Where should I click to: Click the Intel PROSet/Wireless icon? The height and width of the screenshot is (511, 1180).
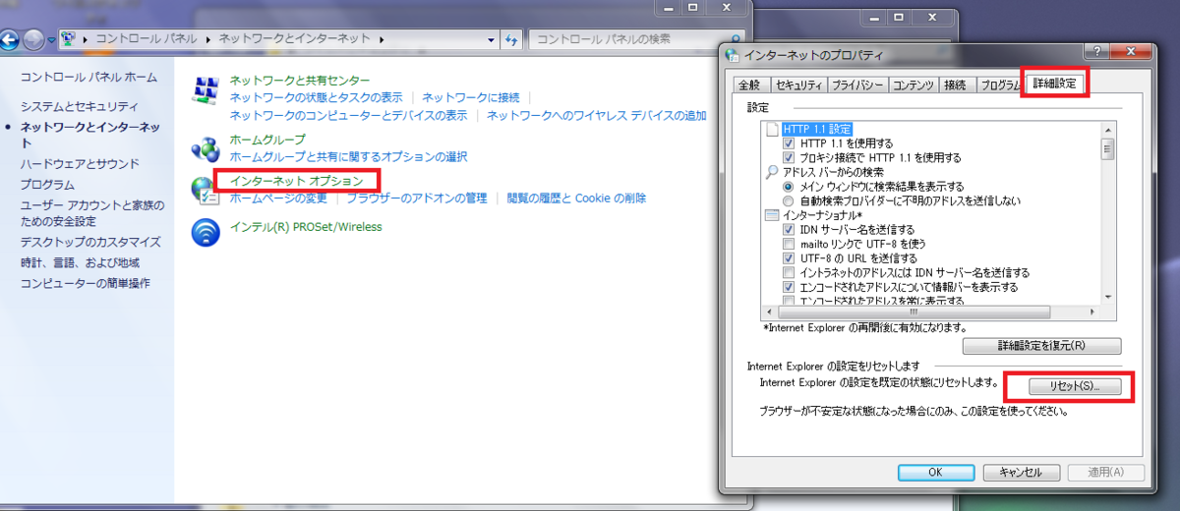pyautogui.click(x=206, y=231)
